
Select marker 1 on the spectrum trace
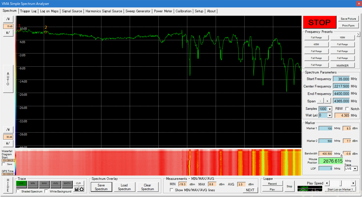[x=19, y=30]
